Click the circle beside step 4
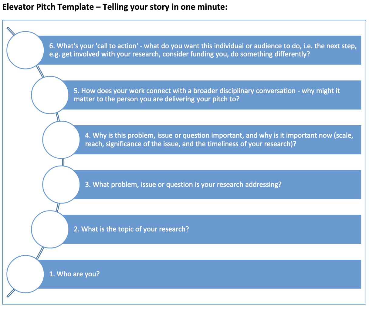Screen dimensions: 369x310 [x=61, y=140]
